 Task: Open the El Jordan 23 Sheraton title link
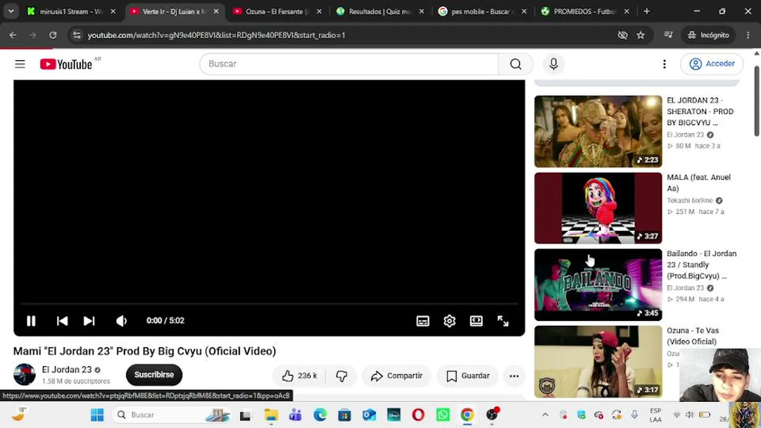[700, 112]
